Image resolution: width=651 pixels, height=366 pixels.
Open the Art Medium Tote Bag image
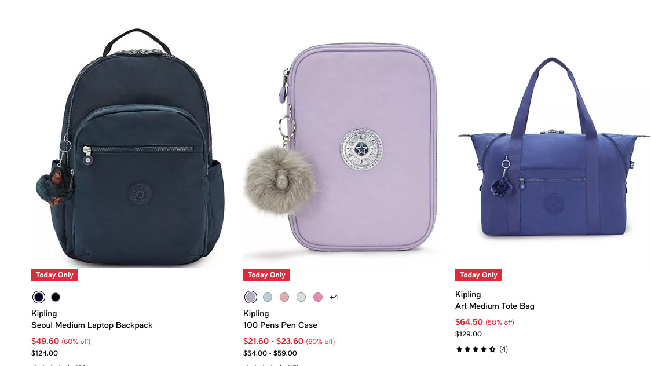click(553, 147)
